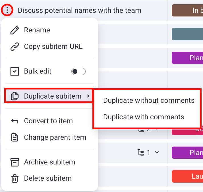The height and width of the screenshot is (192, 203).
Task: Select Duplicate without comments
Action: [x=149, y=100]
